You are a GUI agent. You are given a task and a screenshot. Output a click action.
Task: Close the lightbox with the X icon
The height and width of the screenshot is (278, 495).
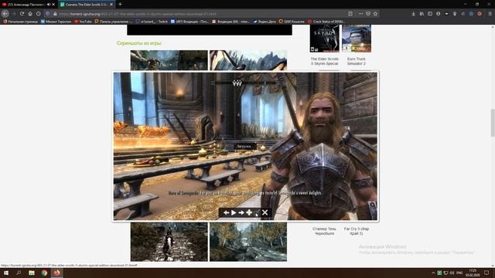(265, 213)
